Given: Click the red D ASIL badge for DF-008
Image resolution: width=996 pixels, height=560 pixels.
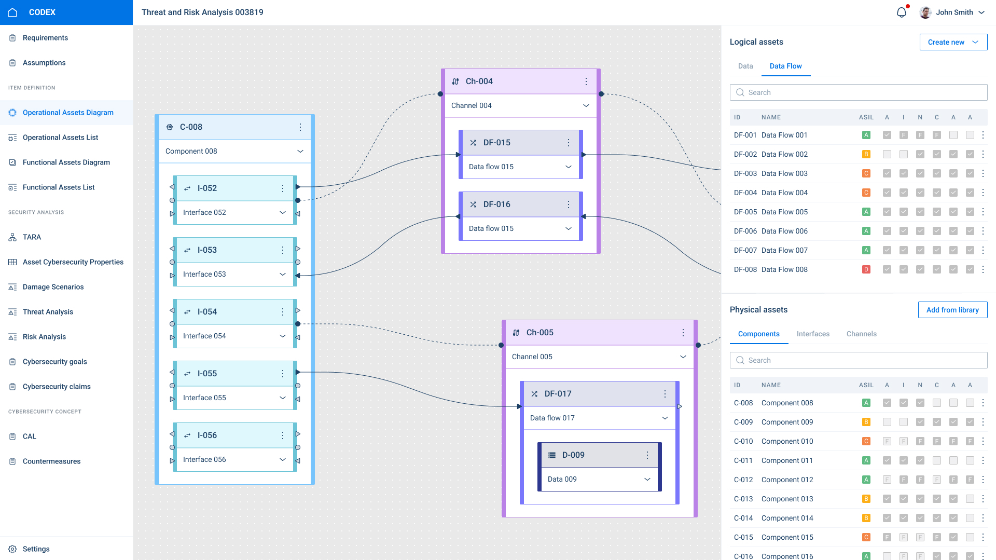Looking at the screenshot, I should [866, 269].
